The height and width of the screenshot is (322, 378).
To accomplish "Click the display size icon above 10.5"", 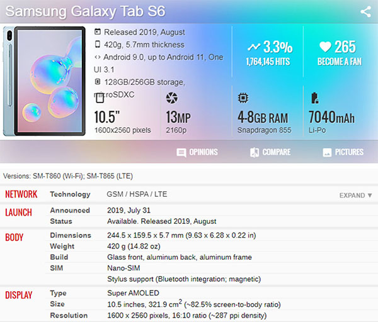I will pos(100,98).
